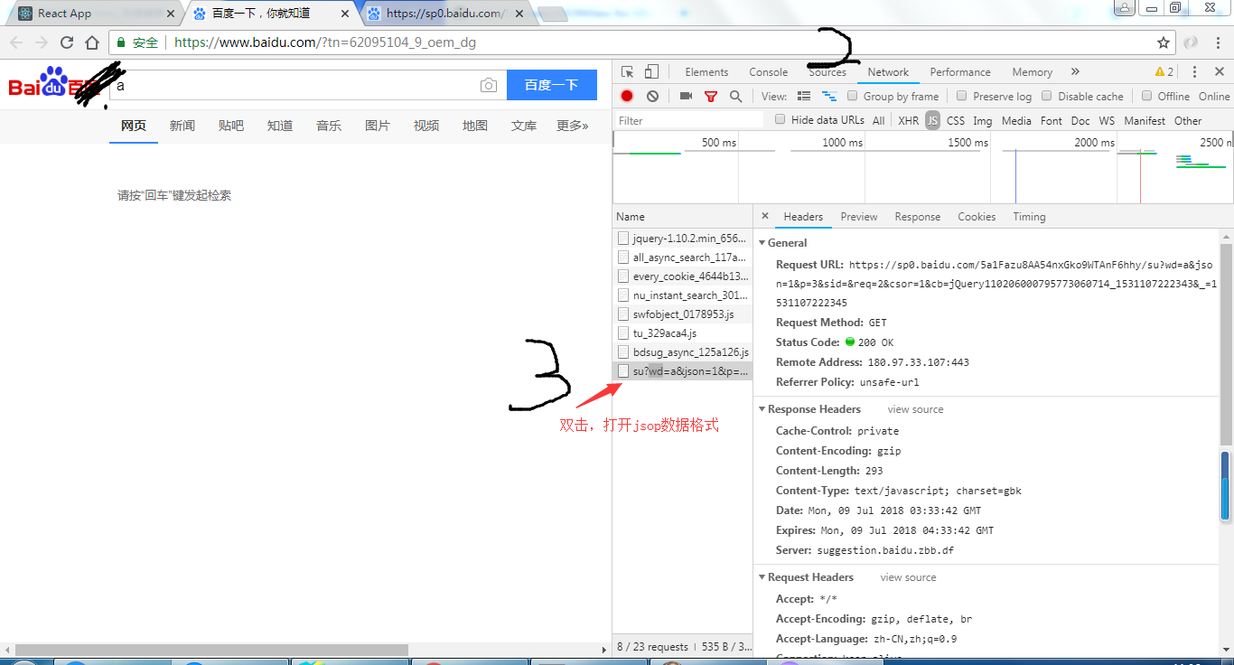Focus the network Filter input field

(691, 121)
